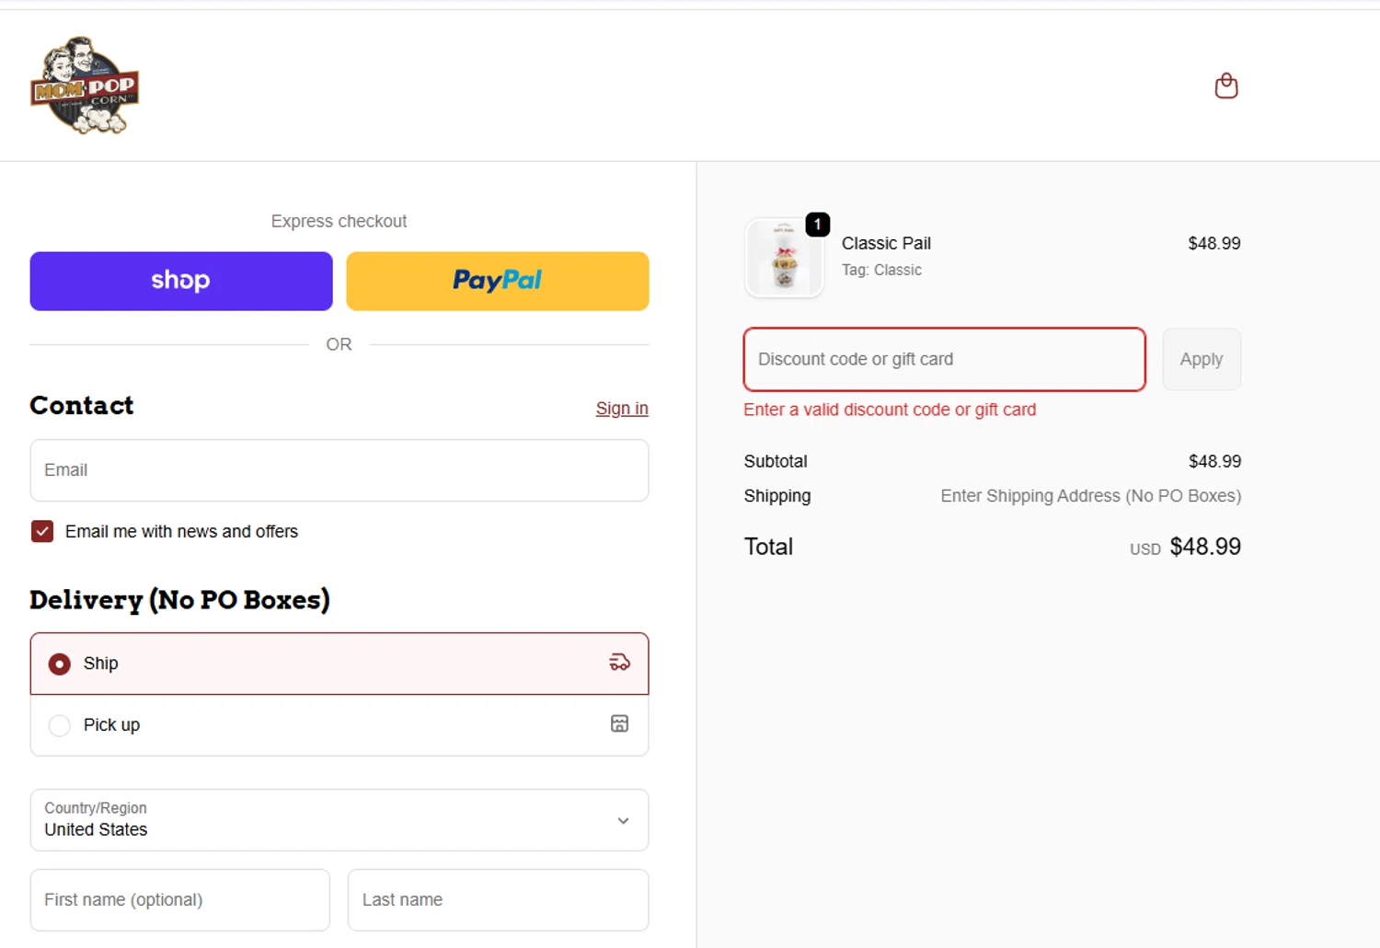Open the Country/Region dropdown

click(339, 820)
